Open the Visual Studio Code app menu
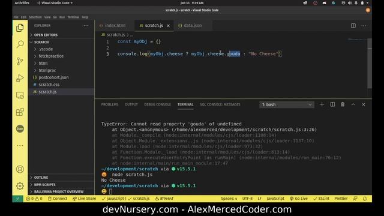Screen dimensions: 384x216 [x=55, y=3]
